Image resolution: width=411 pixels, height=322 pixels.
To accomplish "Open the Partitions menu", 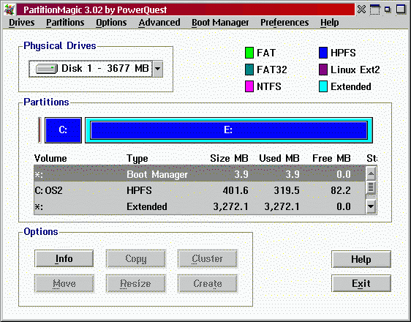I will click(65, 23).
